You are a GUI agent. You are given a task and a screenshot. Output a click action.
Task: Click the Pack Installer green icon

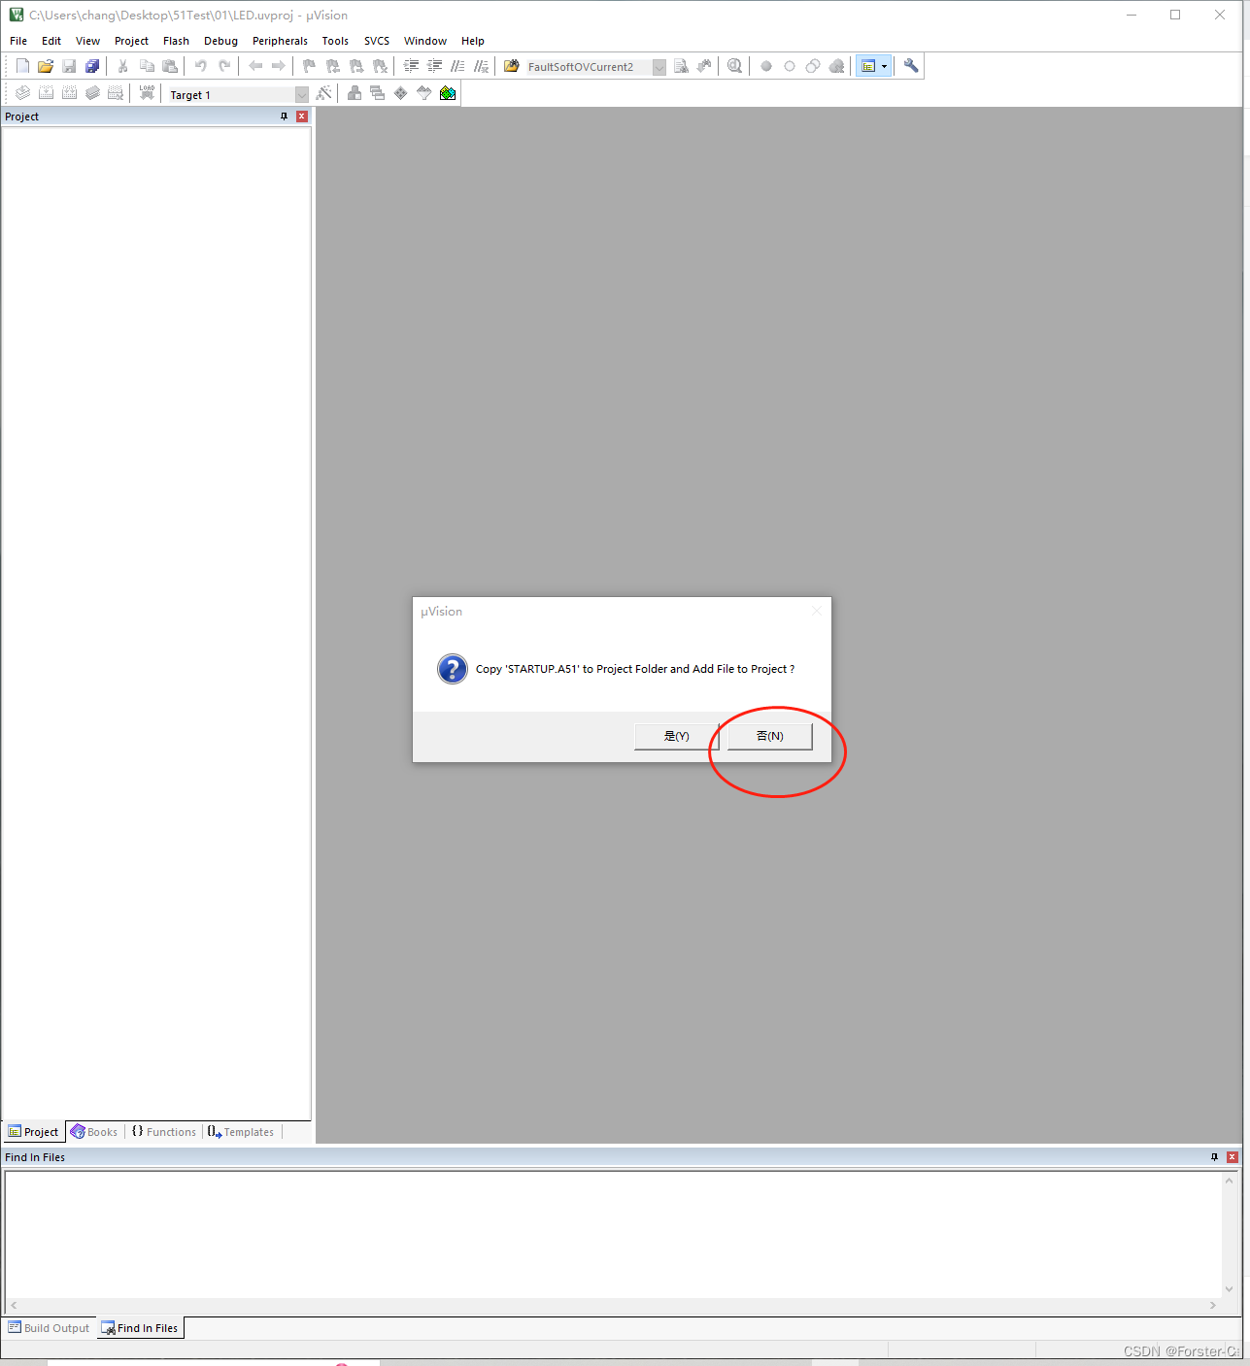click(x=448, y=93)
